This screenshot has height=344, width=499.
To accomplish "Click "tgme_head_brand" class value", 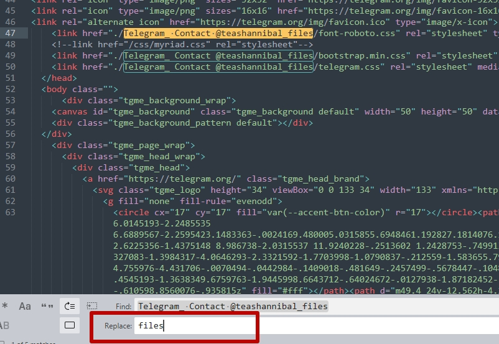I will [x=321, y=179].
